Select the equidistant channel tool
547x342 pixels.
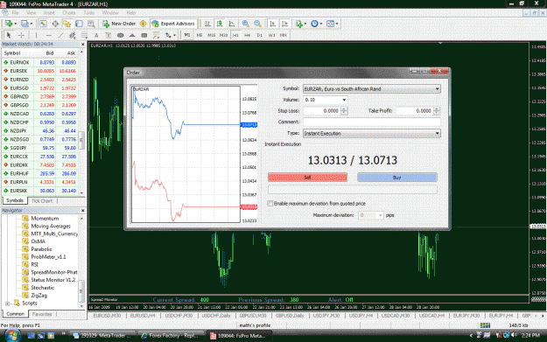pyautogui.click(x=73, y=35)
